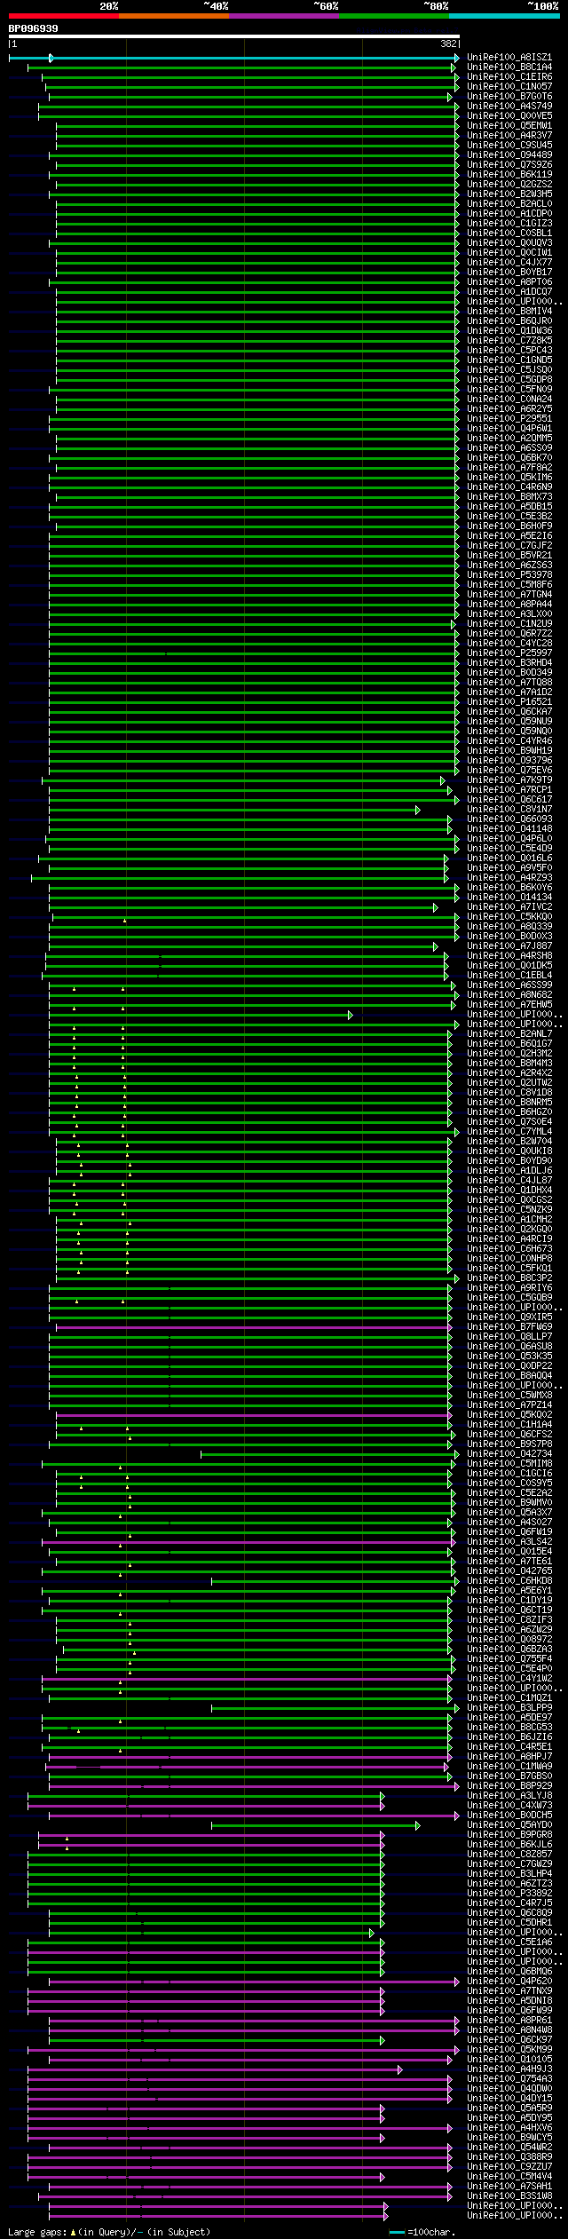This screenshot has height=2239, width=568.
Task: Click the green ~80% identity legend bar
Action: tap(394, 15)
